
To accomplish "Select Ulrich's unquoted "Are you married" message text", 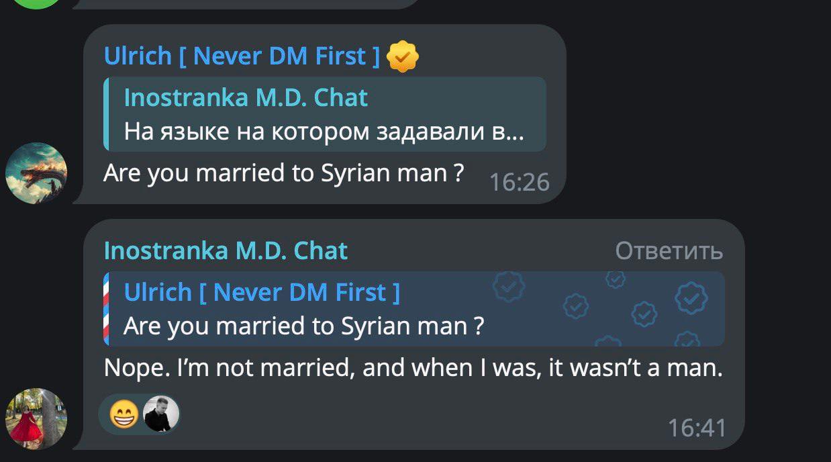I will tap(283, 173).
